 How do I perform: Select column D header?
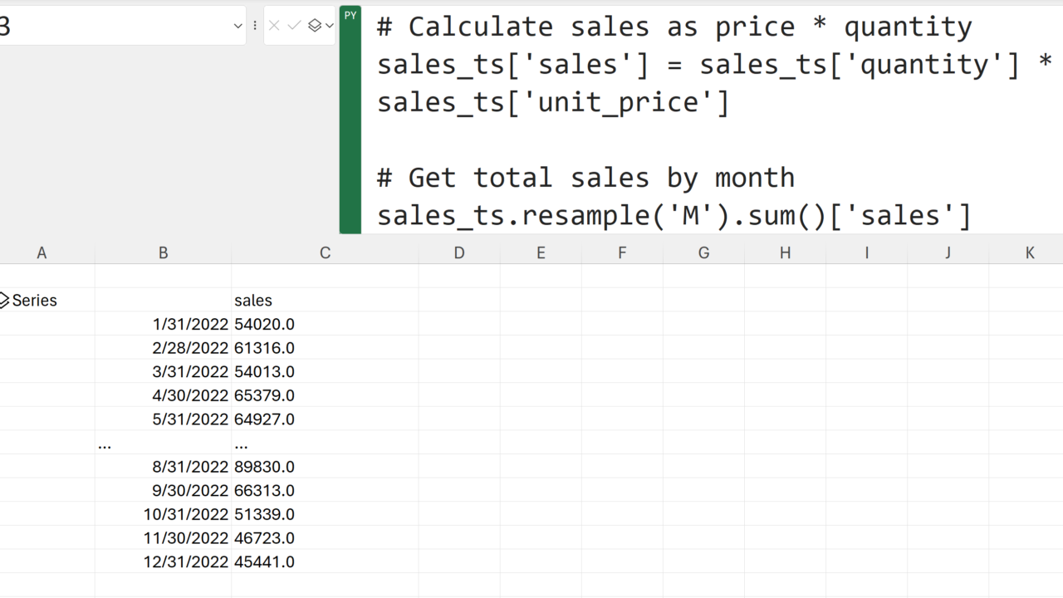click(458, 252)
